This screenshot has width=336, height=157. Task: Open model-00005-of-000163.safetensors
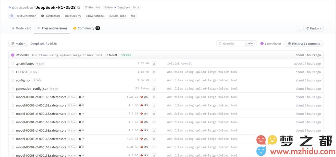[41, 130]
